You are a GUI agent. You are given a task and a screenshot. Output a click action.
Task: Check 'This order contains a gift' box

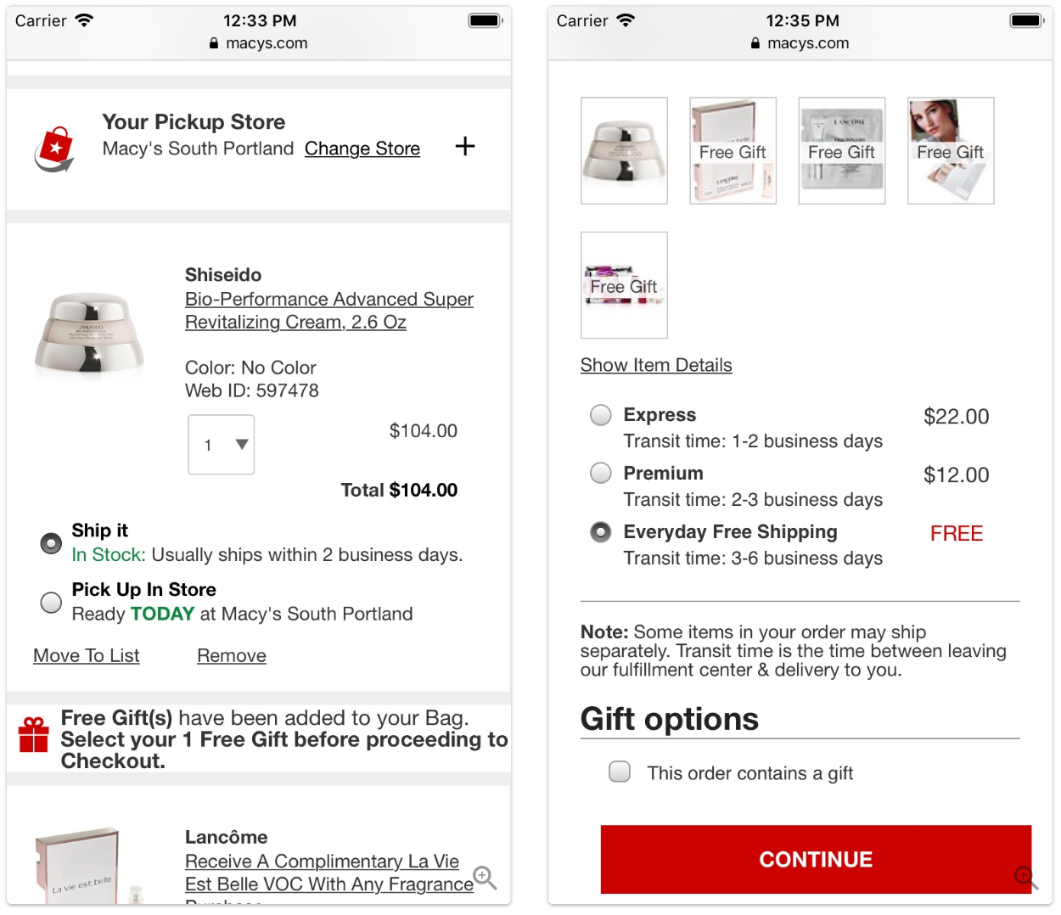(x=620, y=772)
